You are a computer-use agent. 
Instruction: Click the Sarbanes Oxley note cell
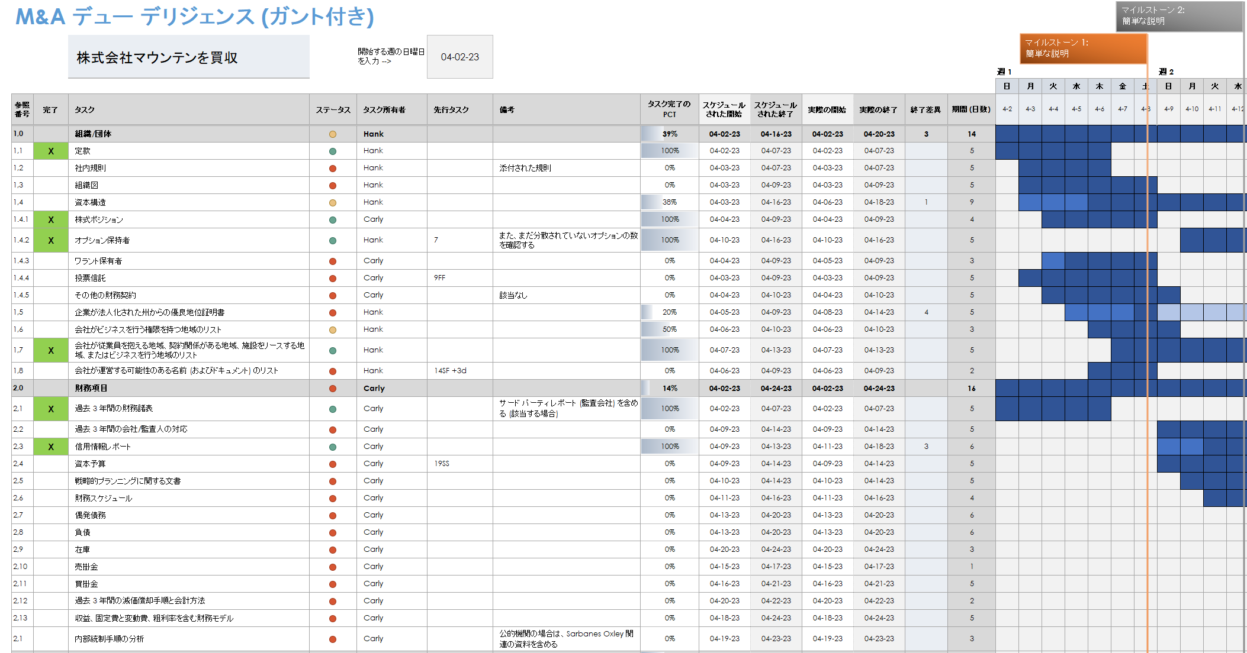tap(567, 639)
